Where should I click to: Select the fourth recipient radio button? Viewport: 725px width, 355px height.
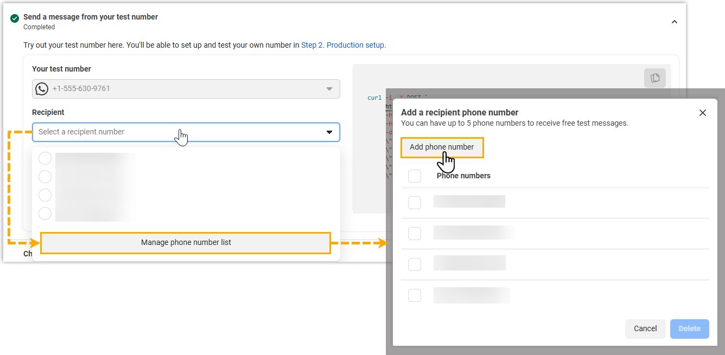45,214
